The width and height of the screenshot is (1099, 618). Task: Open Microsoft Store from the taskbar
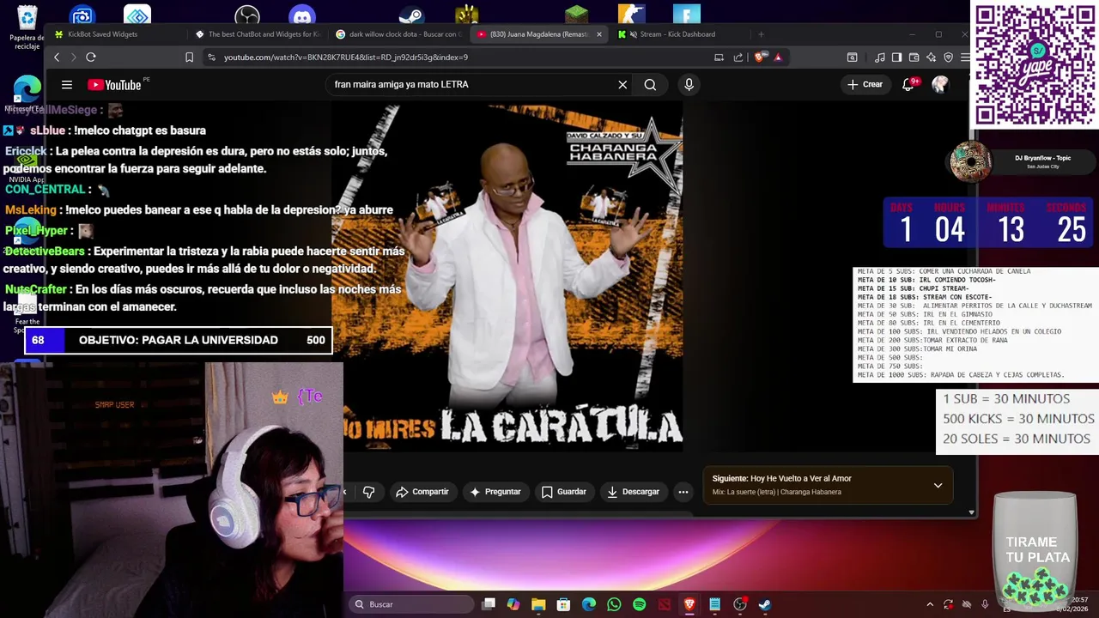click(563, 604)
